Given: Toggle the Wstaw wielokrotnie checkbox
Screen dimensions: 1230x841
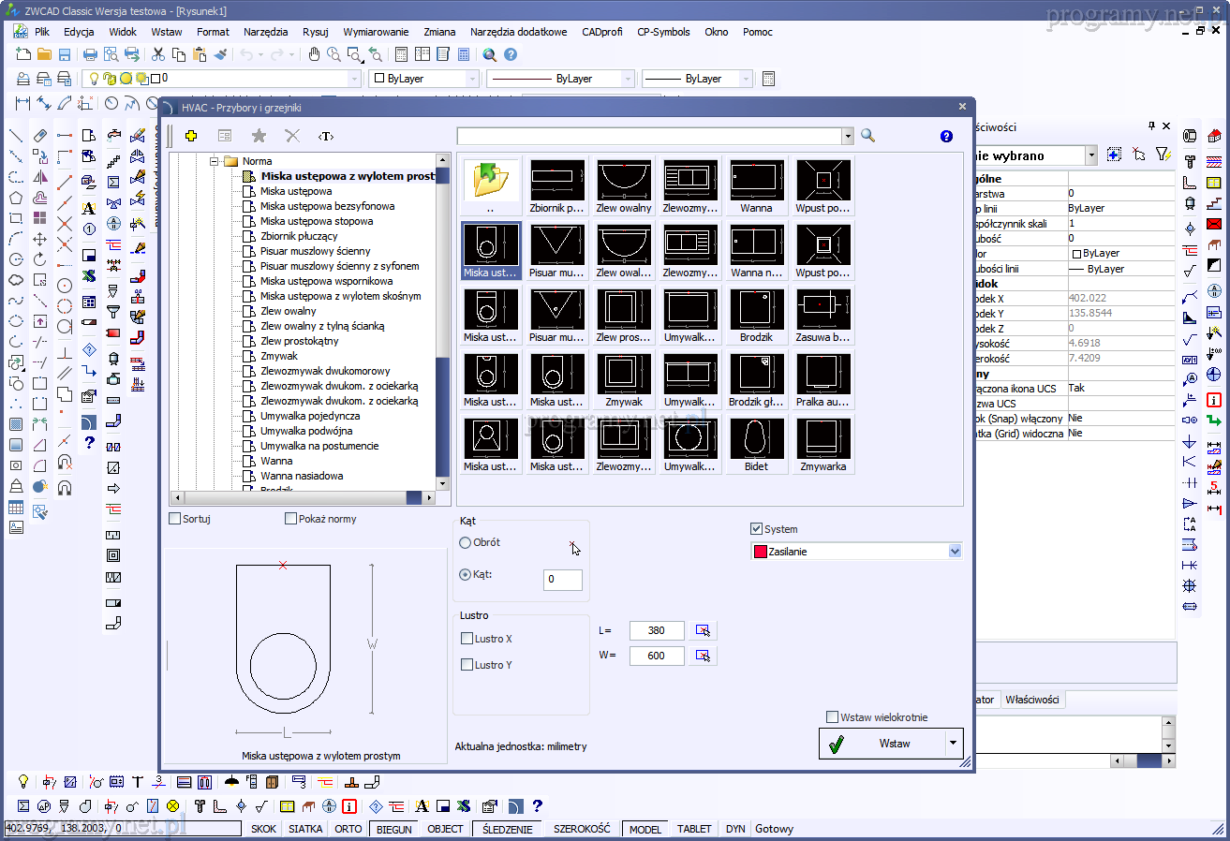Looking at the screenshot, I should click(x=833, y=717).
